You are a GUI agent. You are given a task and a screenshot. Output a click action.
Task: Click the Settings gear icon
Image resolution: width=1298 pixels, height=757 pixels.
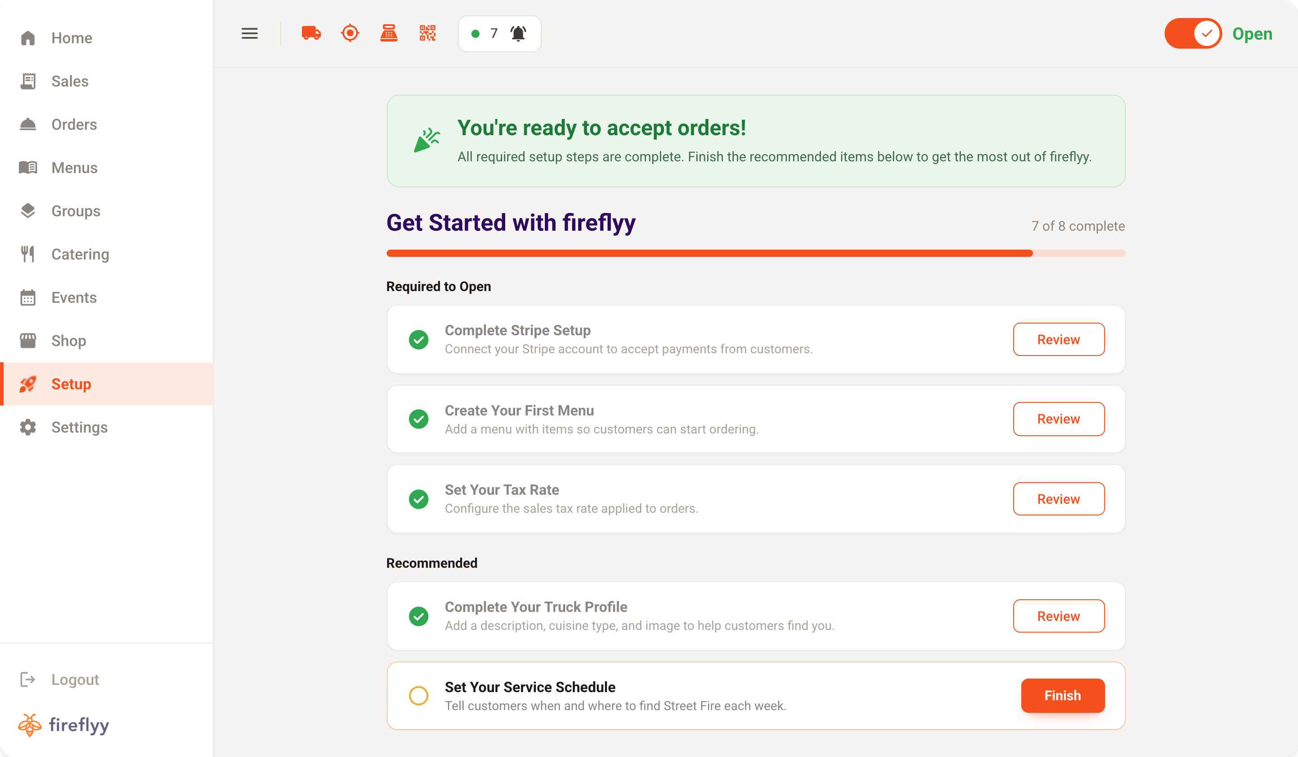point(28,428)
